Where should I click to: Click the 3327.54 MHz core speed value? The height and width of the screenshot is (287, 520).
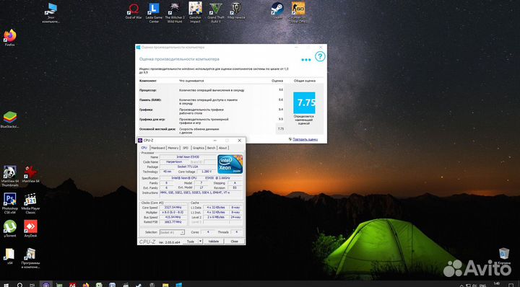point(173,208)
